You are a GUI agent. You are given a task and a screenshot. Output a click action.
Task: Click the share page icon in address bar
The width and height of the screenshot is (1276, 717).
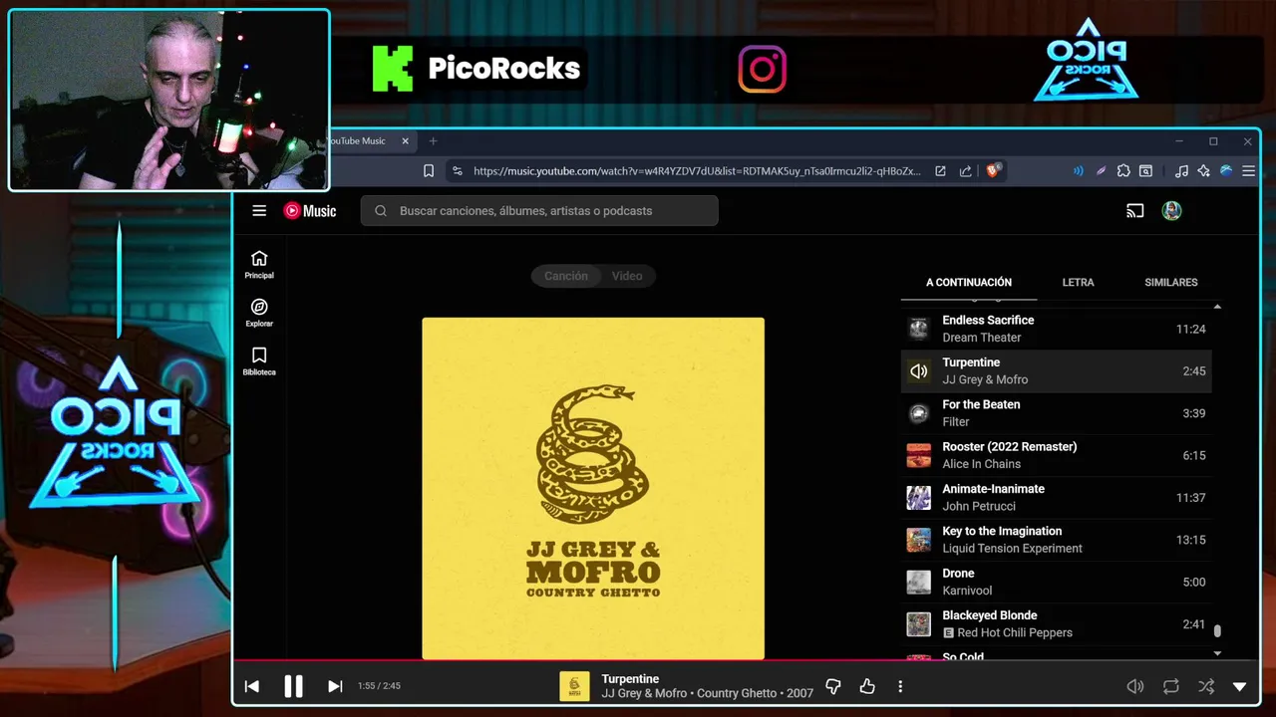[965, 170]
